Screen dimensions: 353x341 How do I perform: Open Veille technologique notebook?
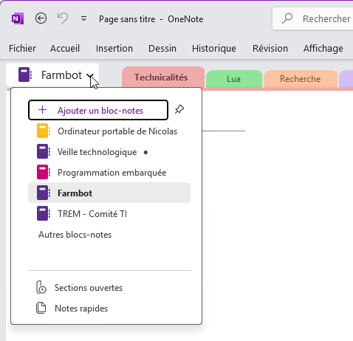click(109, 152)
